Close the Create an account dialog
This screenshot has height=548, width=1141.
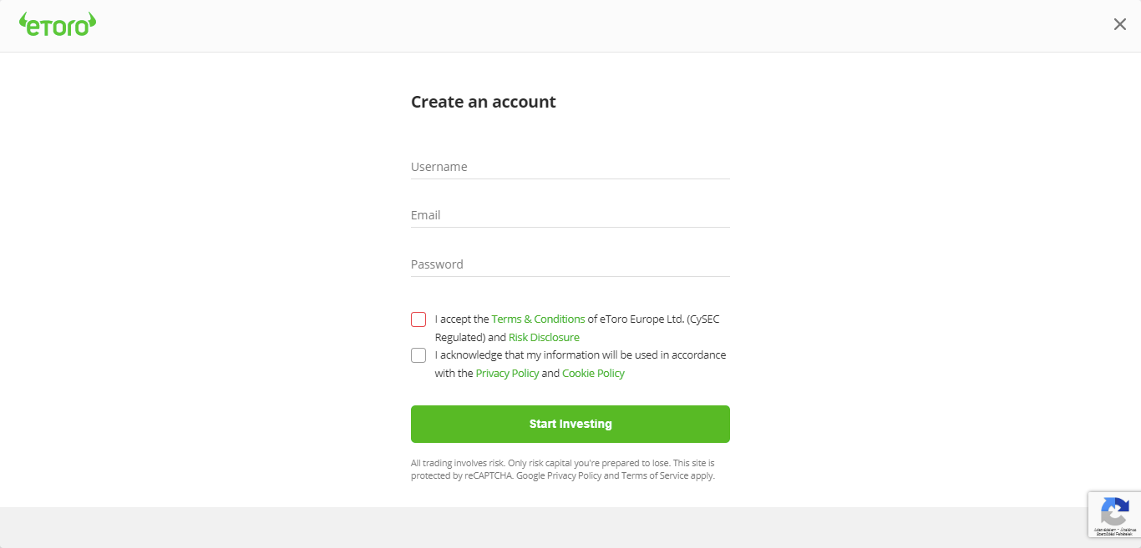1120,24
